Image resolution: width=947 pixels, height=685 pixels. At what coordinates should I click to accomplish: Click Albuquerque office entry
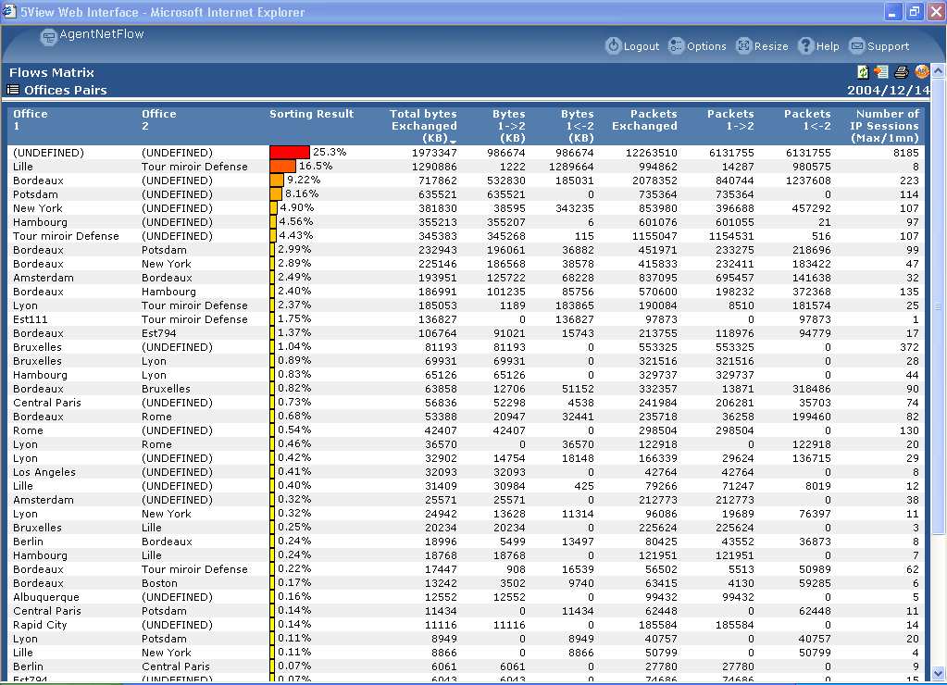point(46,597)
